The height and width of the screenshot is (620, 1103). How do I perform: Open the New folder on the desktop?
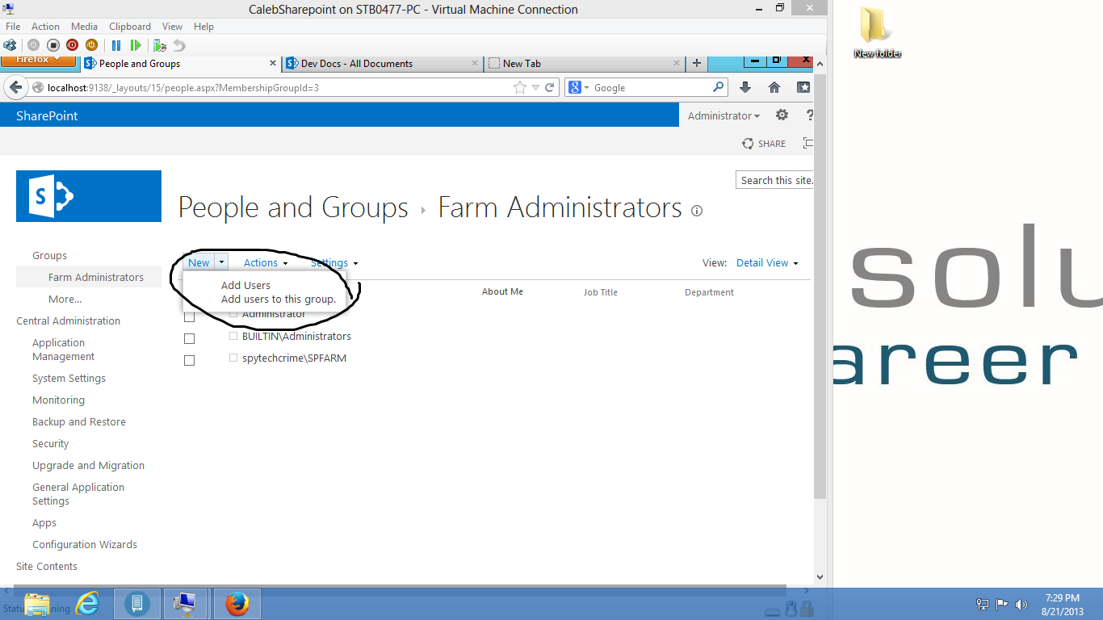click(877, 32)
